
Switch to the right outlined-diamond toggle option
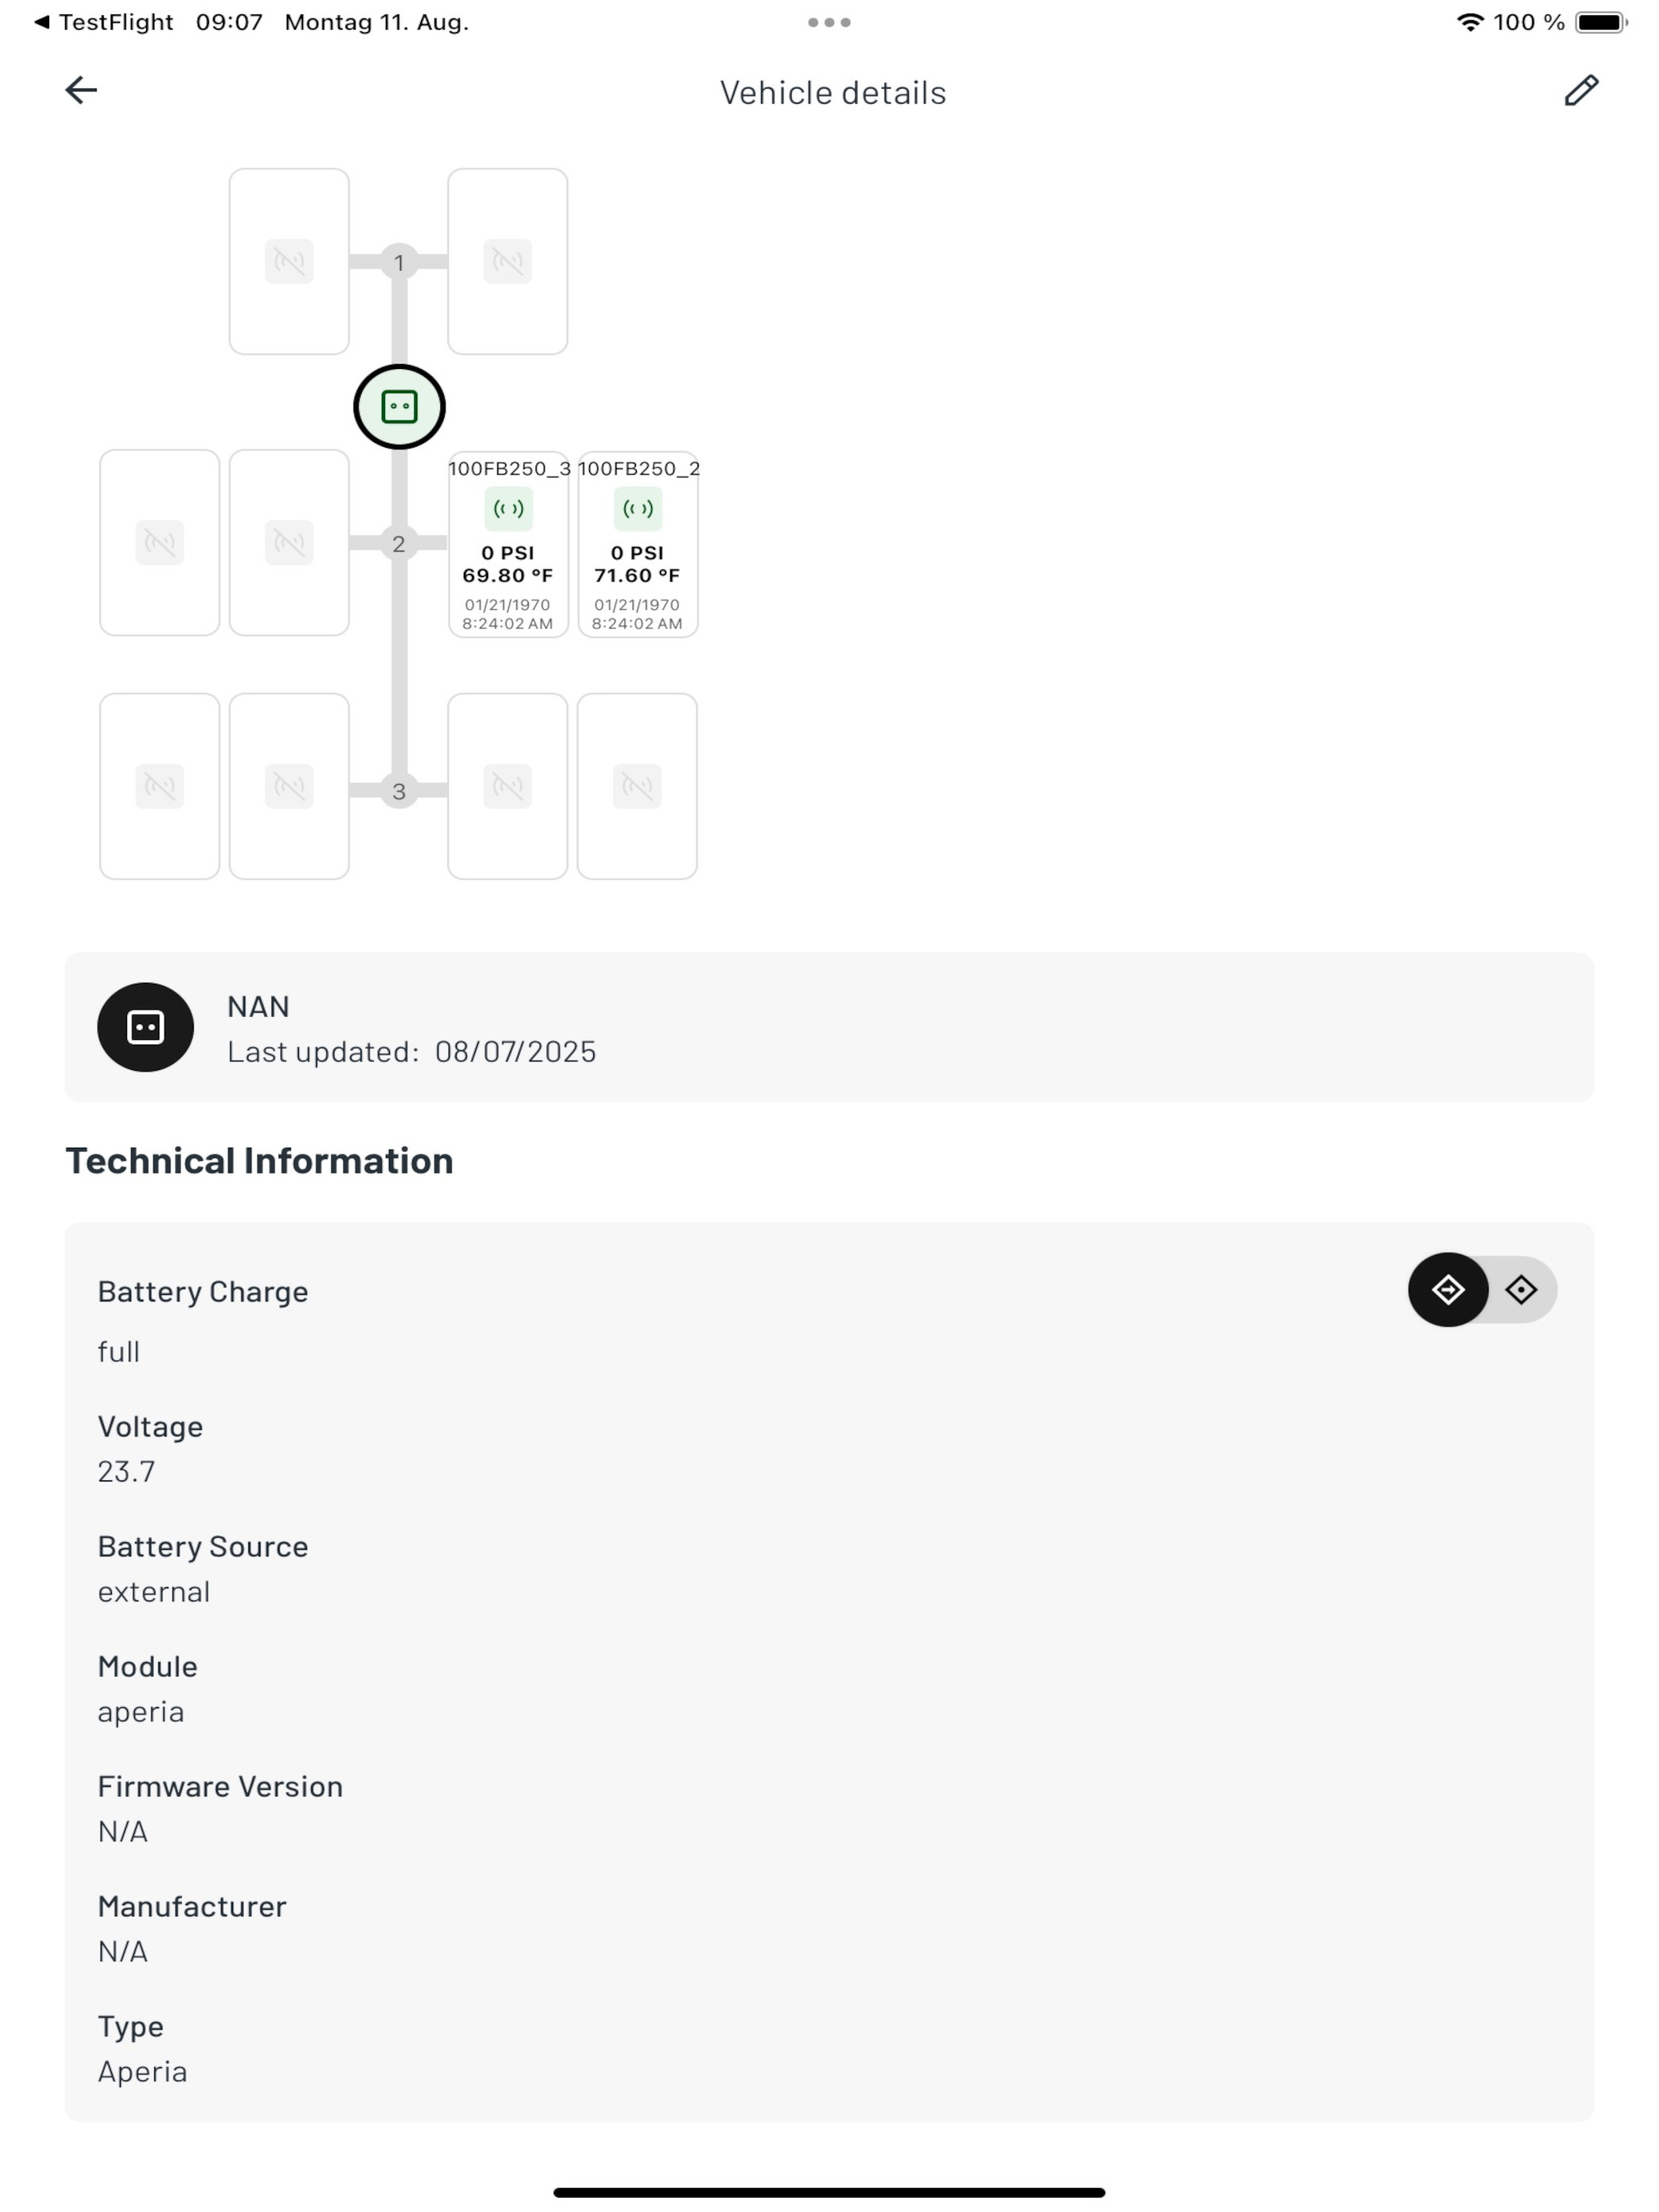coord(1521,1290)
